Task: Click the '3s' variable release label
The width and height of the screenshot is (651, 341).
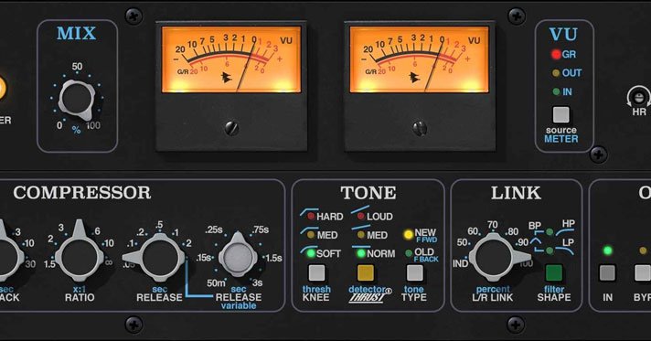Action: pos(258,282)
